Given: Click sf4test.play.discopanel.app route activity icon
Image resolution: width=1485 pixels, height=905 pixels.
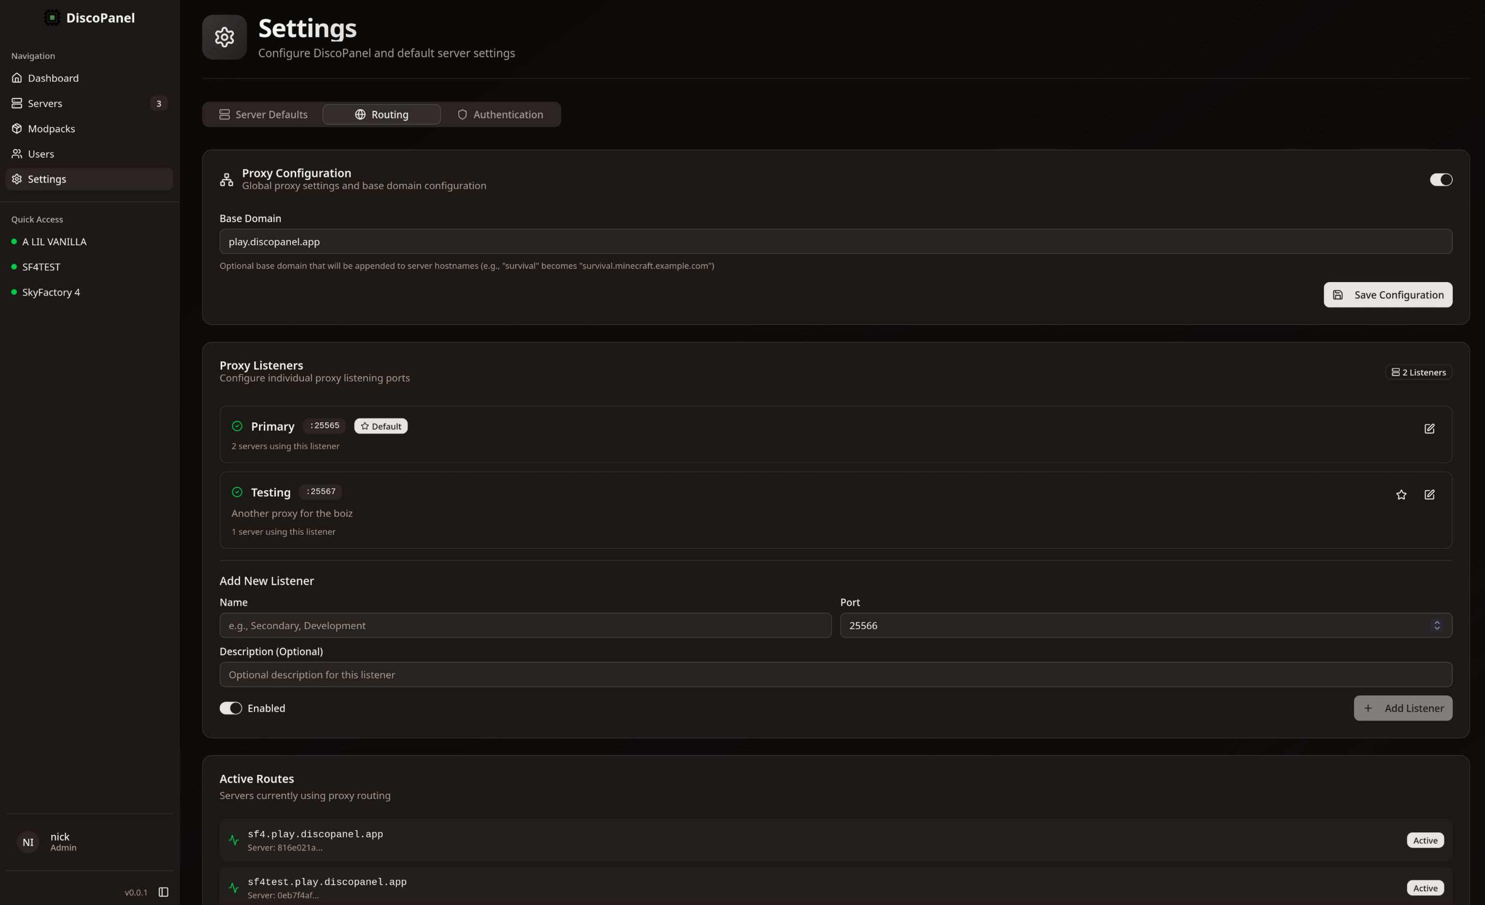Looking at the screenshot, I should 234,888.
